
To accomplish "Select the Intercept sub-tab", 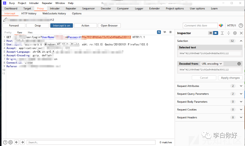I will coord(10,14).
